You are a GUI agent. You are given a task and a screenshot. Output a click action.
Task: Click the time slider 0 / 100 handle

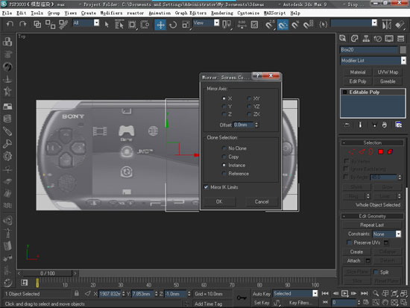click(47, 273)
